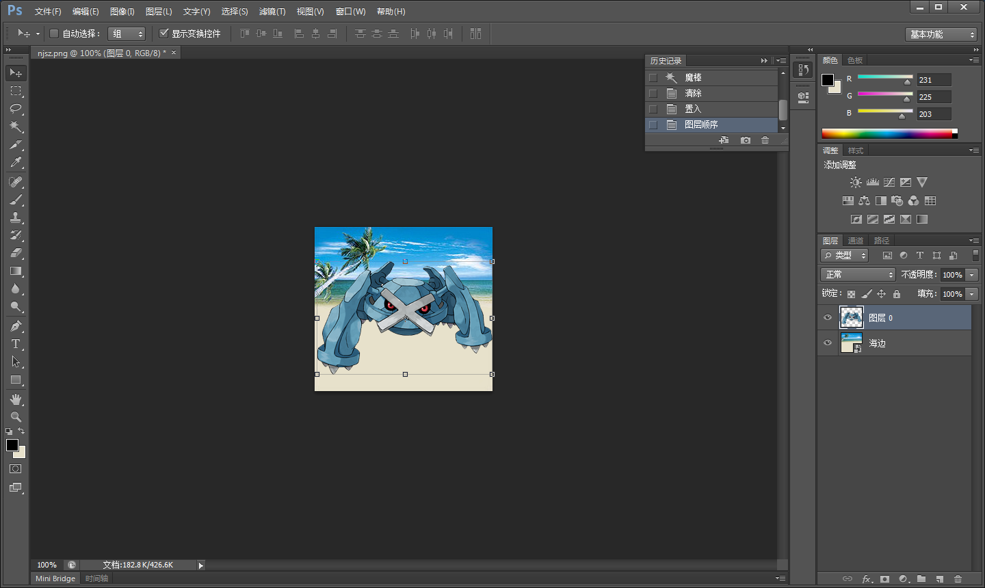This screenshot has width=985, height=588.
Task: Select the Move tool
Action: [16, 72]
